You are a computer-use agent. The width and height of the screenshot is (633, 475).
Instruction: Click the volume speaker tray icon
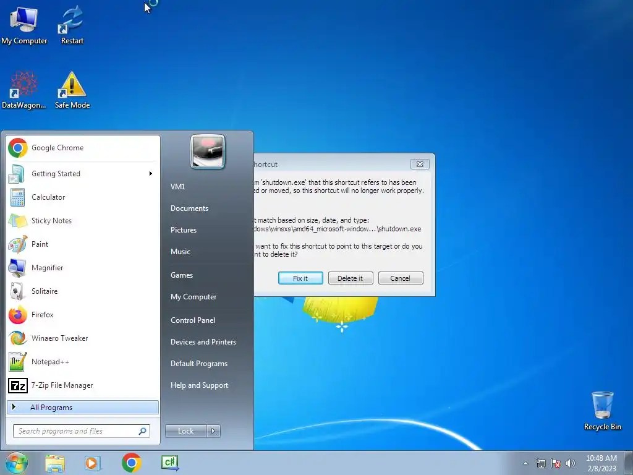coord(570,463)
